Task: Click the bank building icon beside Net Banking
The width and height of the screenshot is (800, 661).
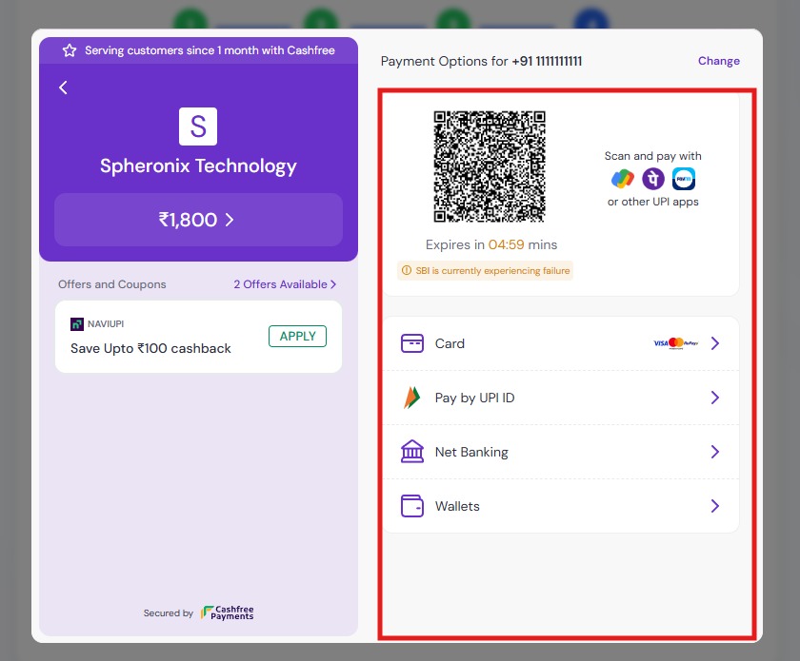Action: coord(411,452)
